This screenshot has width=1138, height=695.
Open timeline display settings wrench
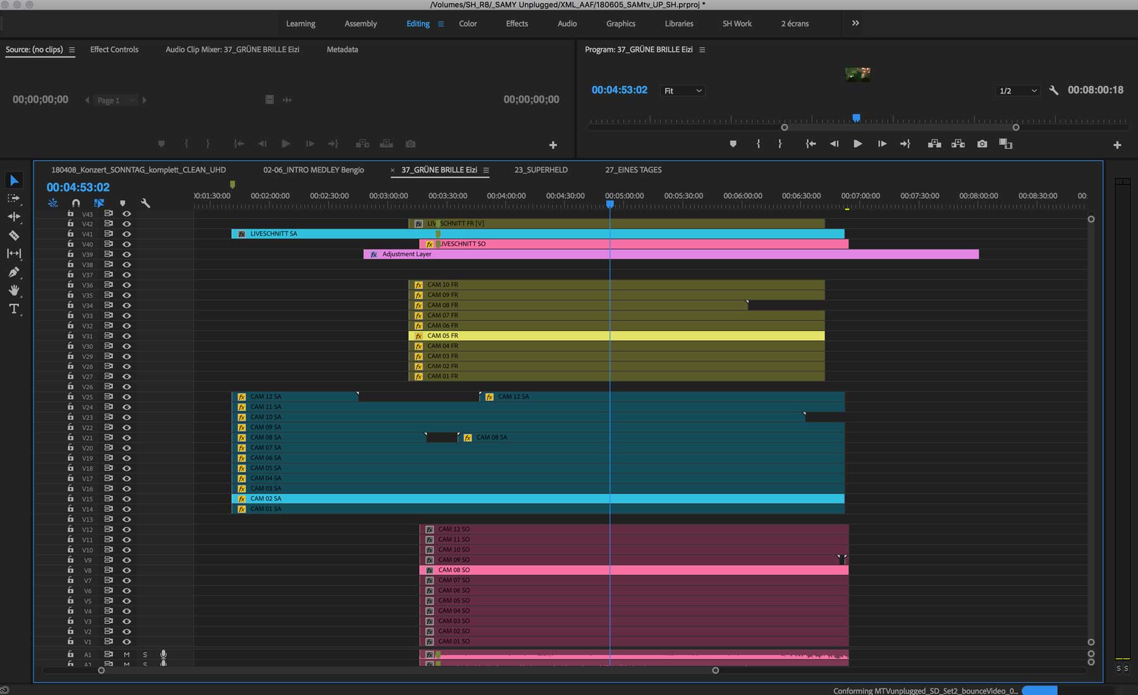[x=145, y=203]
